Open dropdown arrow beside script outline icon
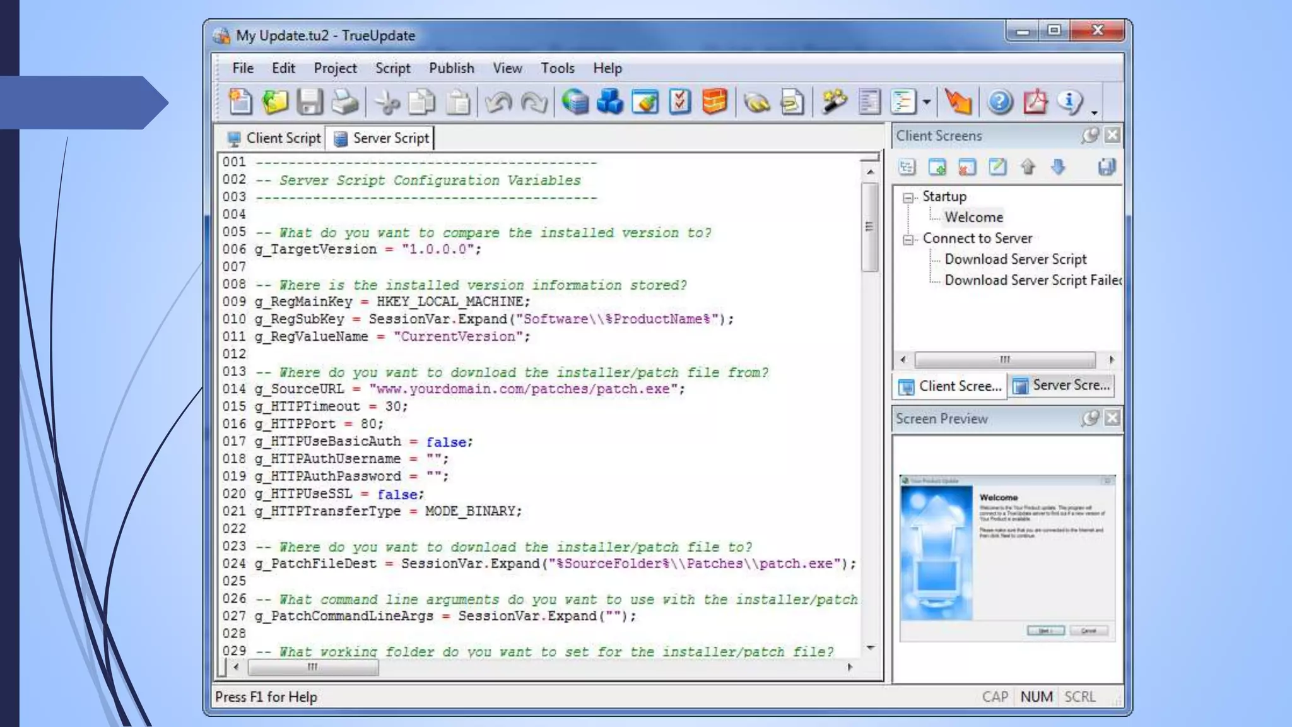Viewport: 1292px width, 727px height. pyautogui.click(x=926, y=102)
